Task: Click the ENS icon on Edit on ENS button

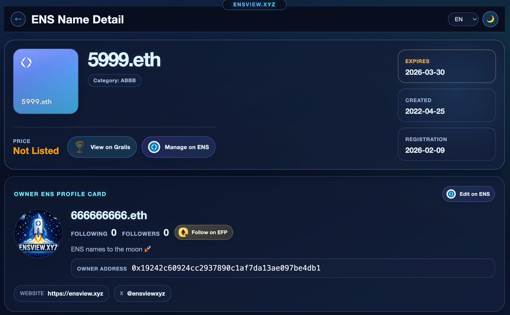Action: (x=452, y=194)
